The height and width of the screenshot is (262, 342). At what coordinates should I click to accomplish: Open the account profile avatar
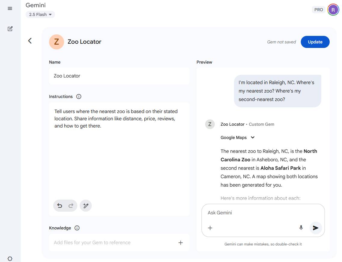[x=333, y=10]
